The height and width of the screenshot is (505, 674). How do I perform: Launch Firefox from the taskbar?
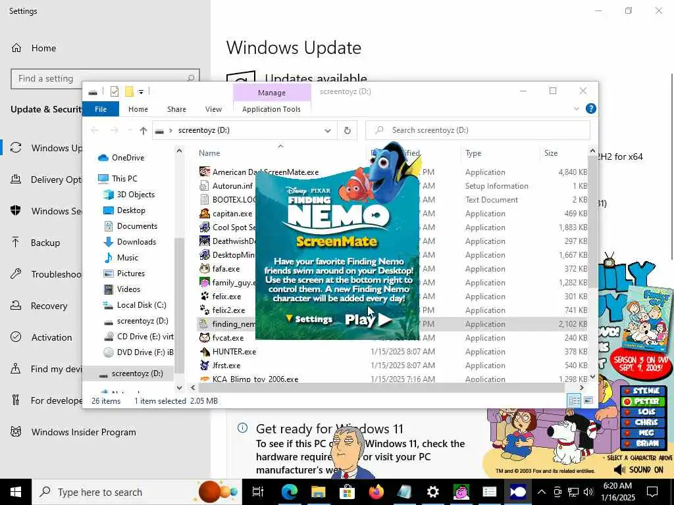pyautogui.click(x=376, y=492)
